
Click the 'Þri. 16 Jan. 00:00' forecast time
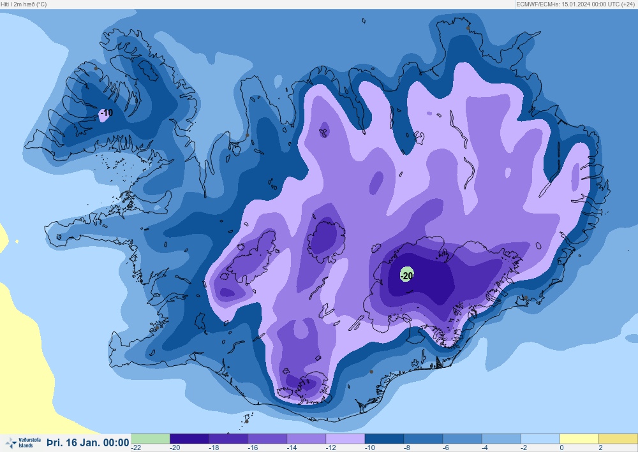click(88, 442)
